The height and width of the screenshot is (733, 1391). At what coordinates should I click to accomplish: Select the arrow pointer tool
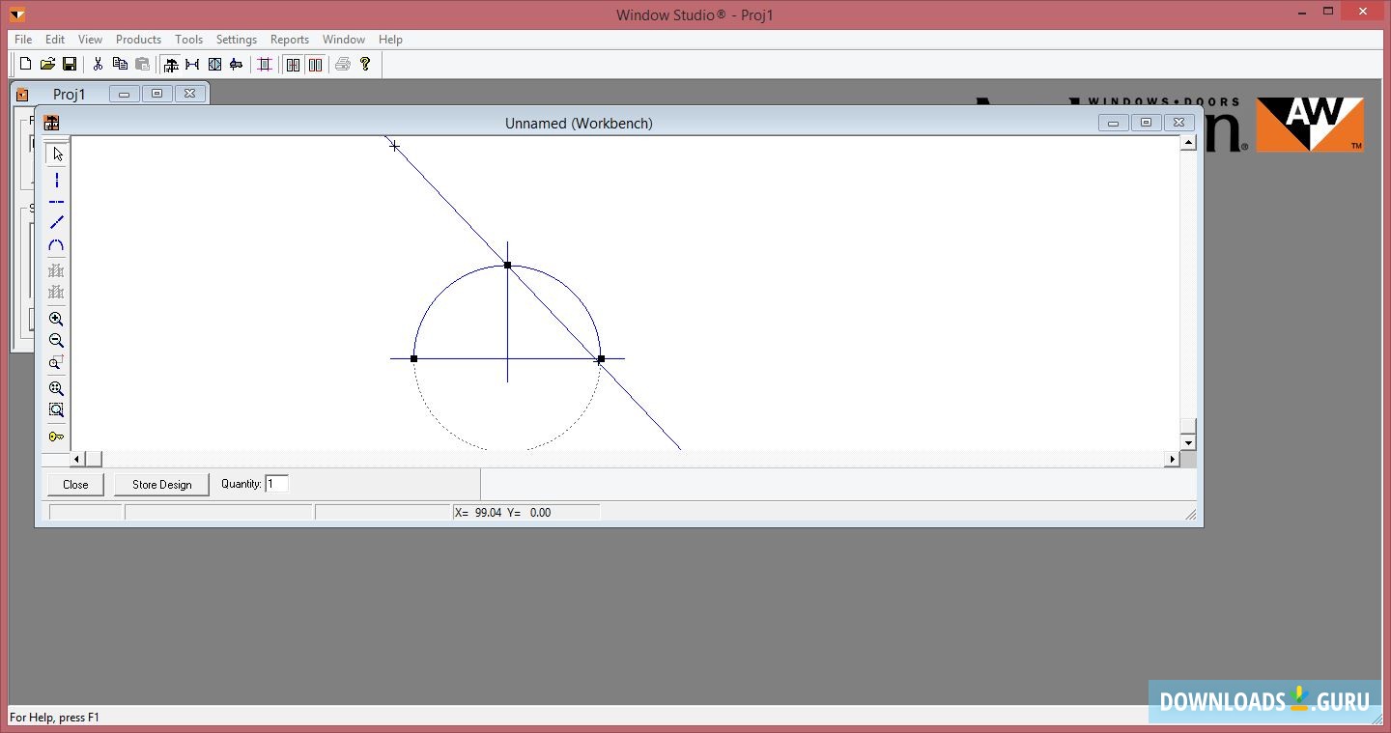coord(57,154)
